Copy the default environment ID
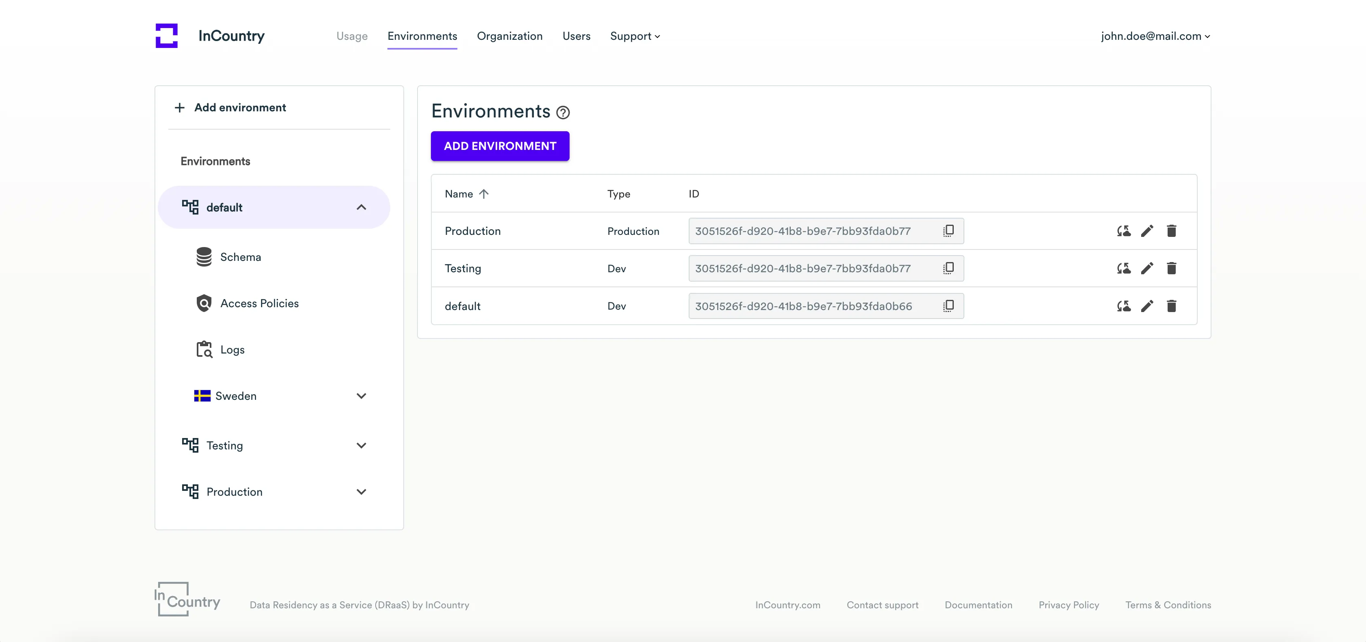Viewport: 1366px width, 642px height. pos(948,306)
